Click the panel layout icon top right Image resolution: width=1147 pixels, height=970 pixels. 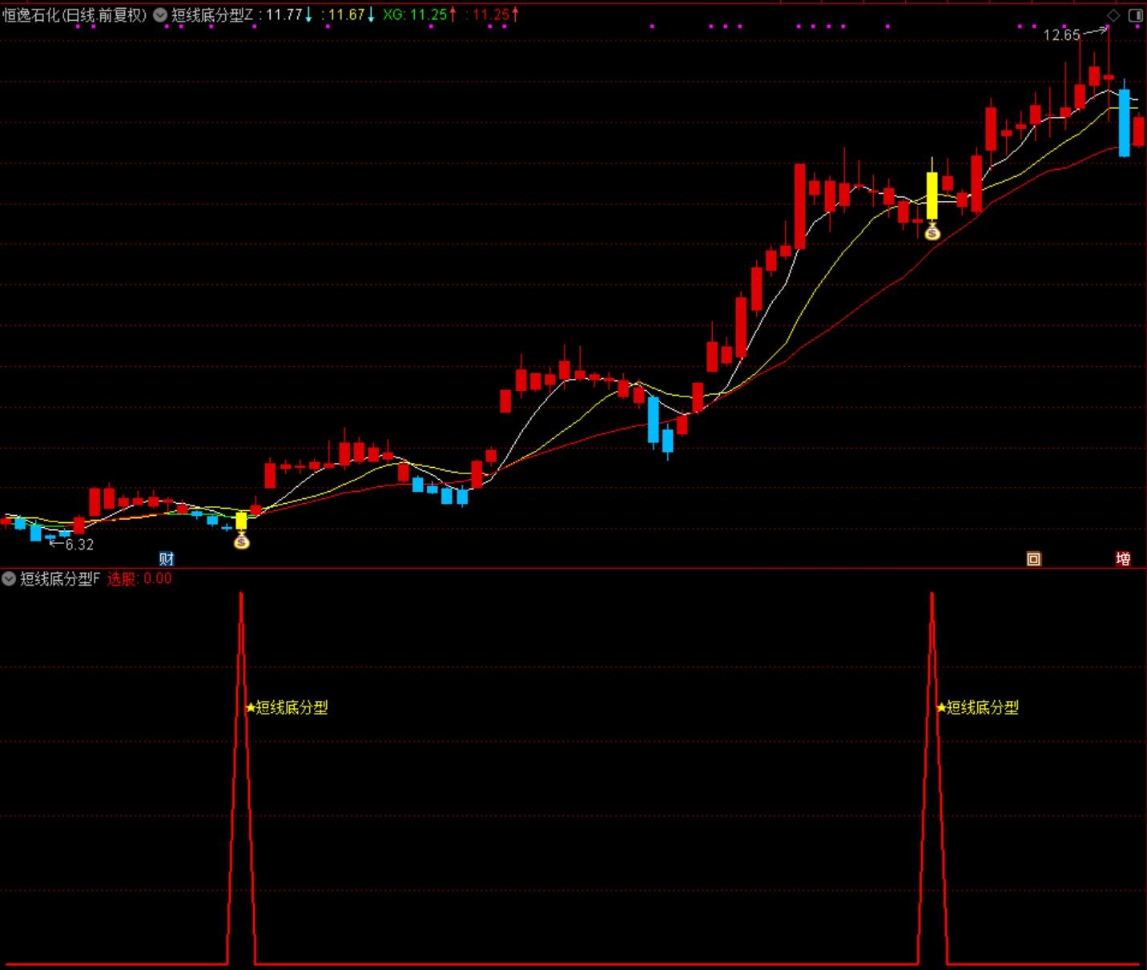tap(1136, 15)
